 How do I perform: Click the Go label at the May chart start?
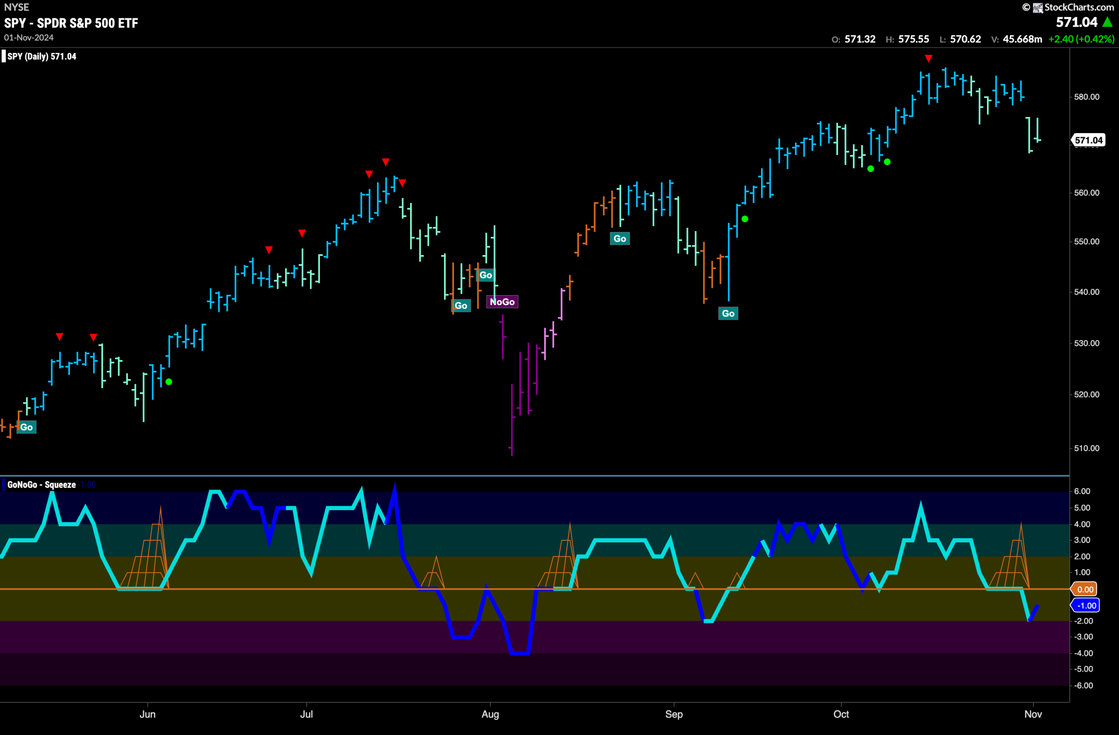(26, 428)
